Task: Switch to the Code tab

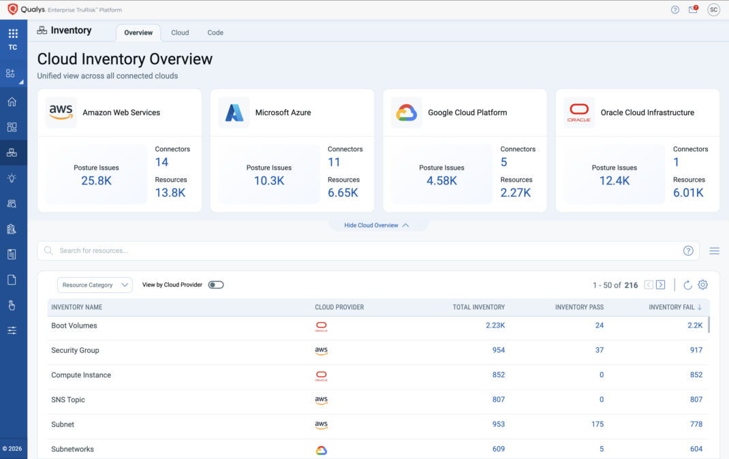Action: [x=215, y=33]
